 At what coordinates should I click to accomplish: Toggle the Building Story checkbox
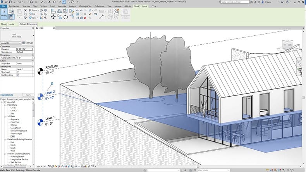18,75
